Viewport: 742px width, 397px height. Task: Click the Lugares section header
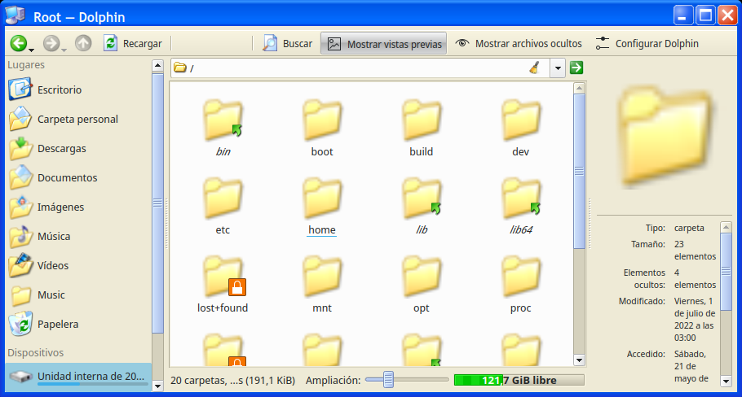click(x=26, y=64)
